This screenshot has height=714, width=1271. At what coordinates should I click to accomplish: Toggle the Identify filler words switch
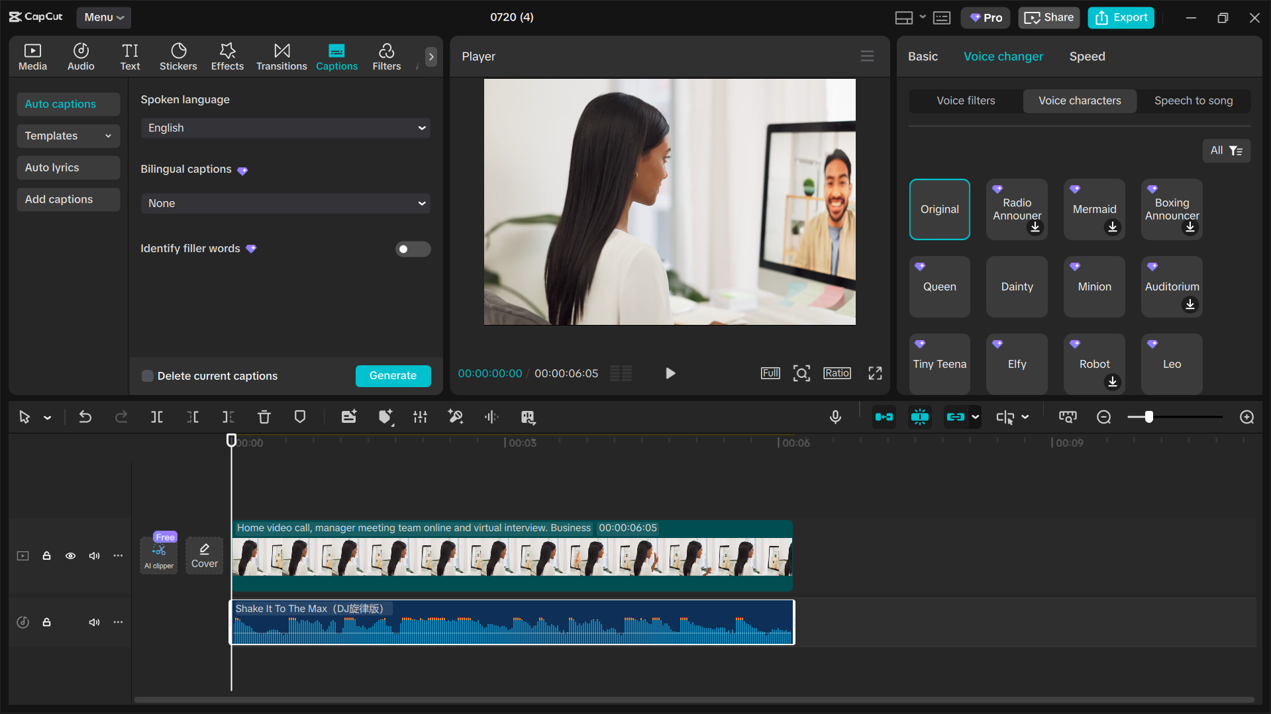(413, 249)
